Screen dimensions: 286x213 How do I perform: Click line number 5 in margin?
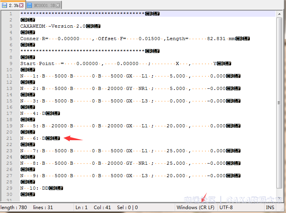pyautogui.click(x=11, y=39)
